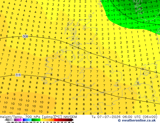160x123 pixels.
Task: Click the dark maroon right legend arrow
Action: [73, 120]
